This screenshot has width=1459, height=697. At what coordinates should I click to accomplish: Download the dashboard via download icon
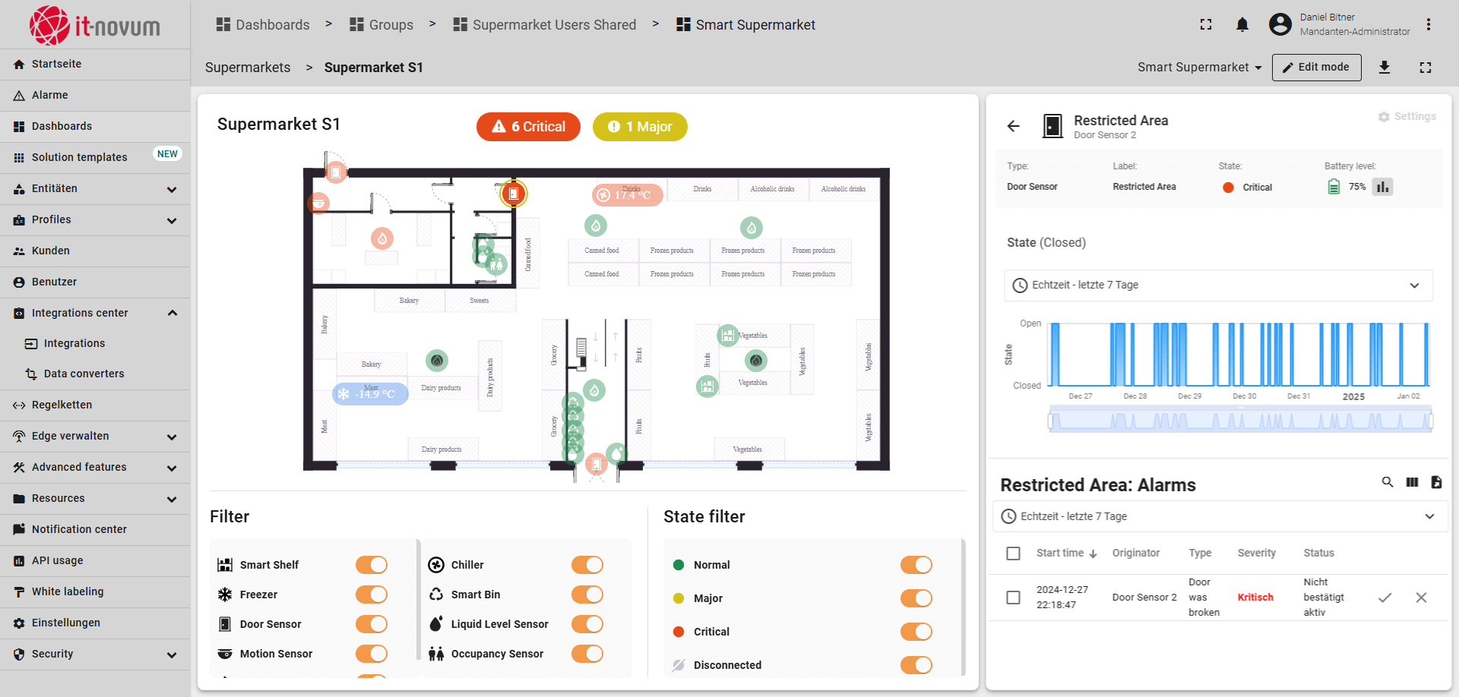point(1385,68)
